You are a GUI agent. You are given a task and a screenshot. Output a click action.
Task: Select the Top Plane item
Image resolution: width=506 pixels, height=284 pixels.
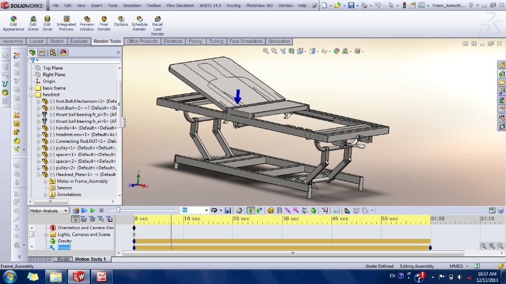click(x=53, y=68)
